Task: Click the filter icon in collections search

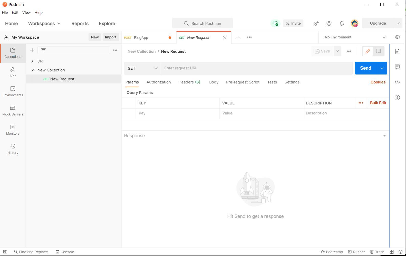Action: [x=43, y=50]
